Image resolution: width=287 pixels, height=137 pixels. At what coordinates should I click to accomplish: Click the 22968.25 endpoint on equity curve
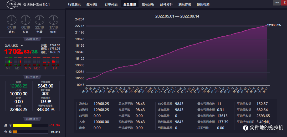[267, 25]
